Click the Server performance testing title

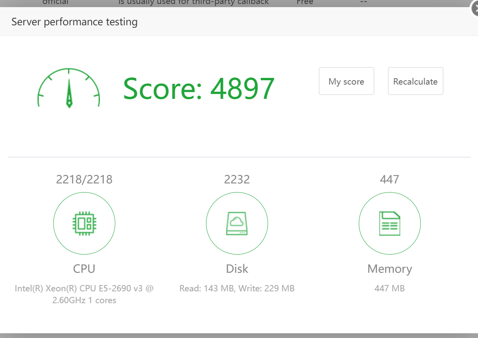tap(75, 22)
